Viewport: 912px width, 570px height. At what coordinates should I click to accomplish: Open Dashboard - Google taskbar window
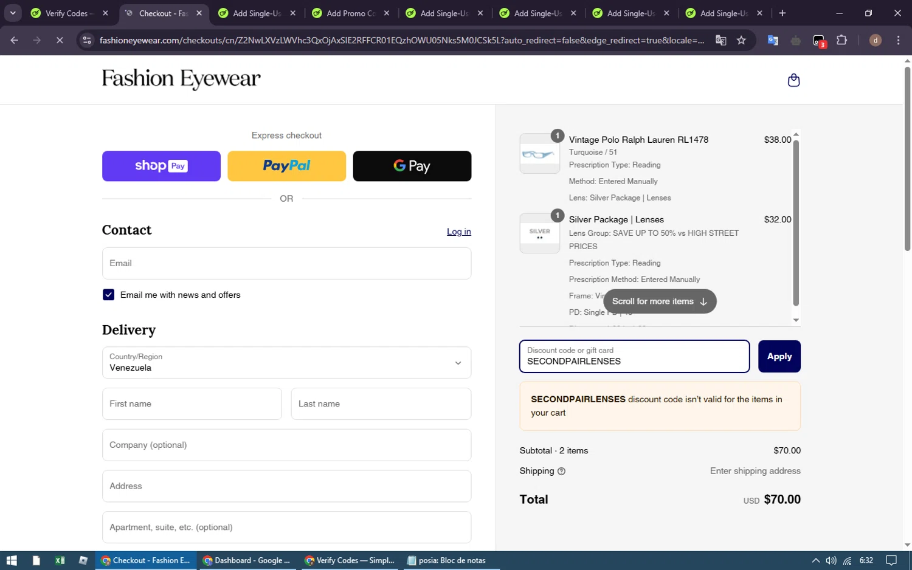[246, 560]
